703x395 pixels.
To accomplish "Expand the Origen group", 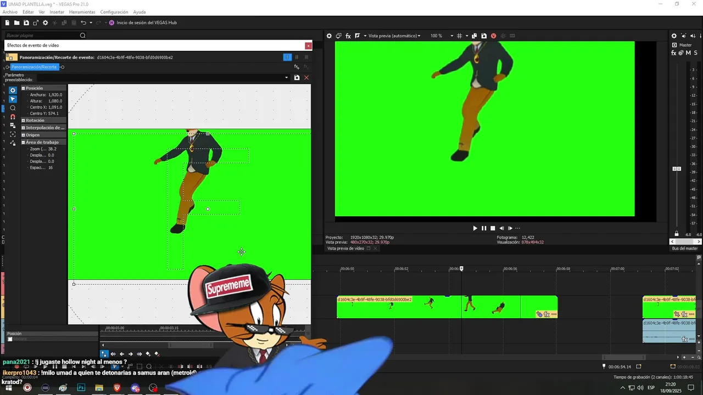I will [23, 135].
